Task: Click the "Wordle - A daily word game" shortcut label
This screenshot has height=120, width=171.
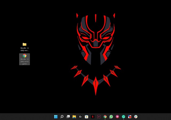Action: (25, 62)
